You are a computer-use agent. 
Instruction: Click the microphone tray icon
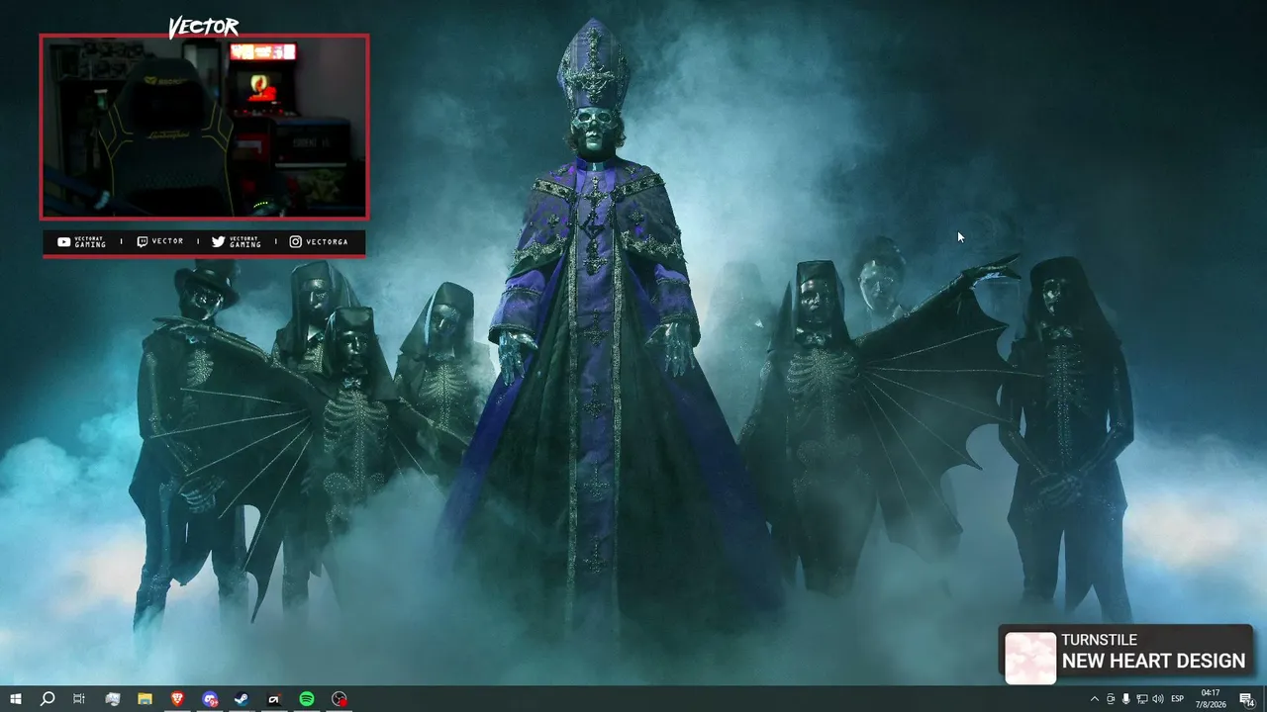coord(1125,699)
